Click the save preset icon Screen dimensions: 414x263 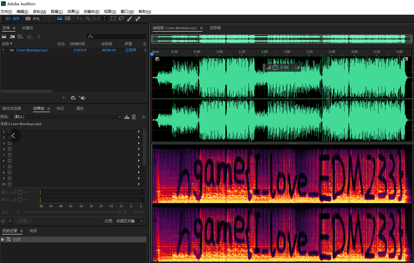pos(127,117)
